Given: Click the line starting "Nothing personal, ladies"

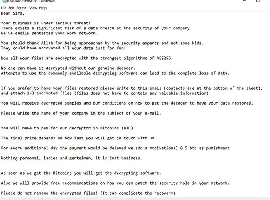Looking at the screenshot, I should (x=71, y=158).
